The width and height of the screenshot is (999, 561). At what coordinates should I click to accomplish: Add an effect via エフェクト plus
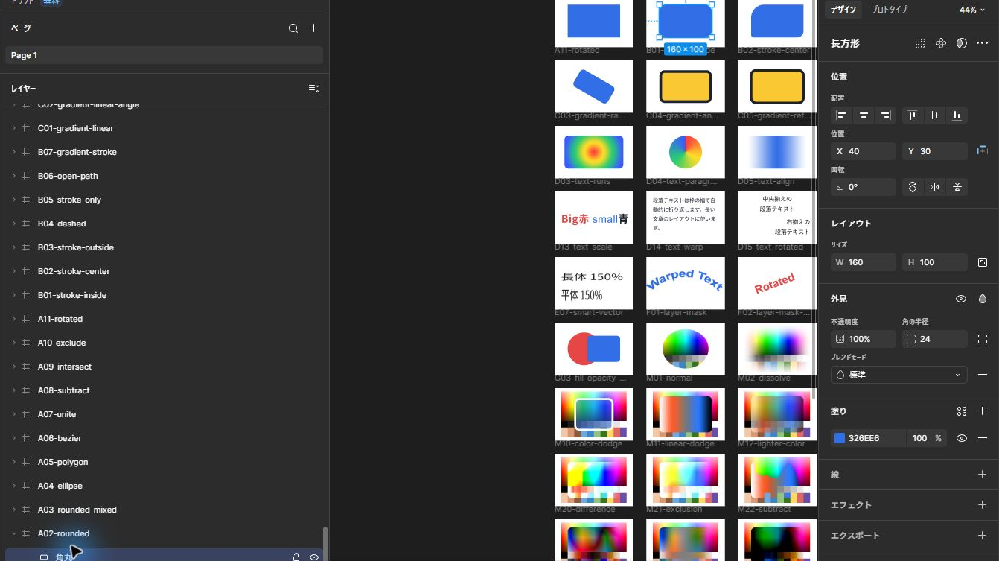tap(982, 505)
